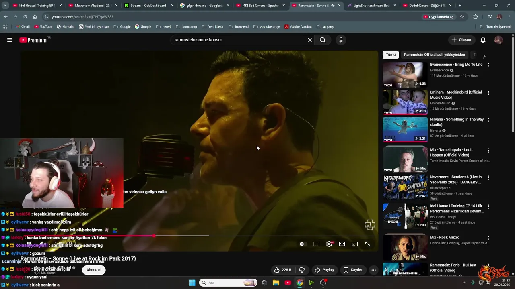Reload the page
The height and width of the screenshot is (289, 515).
(25, 17)
